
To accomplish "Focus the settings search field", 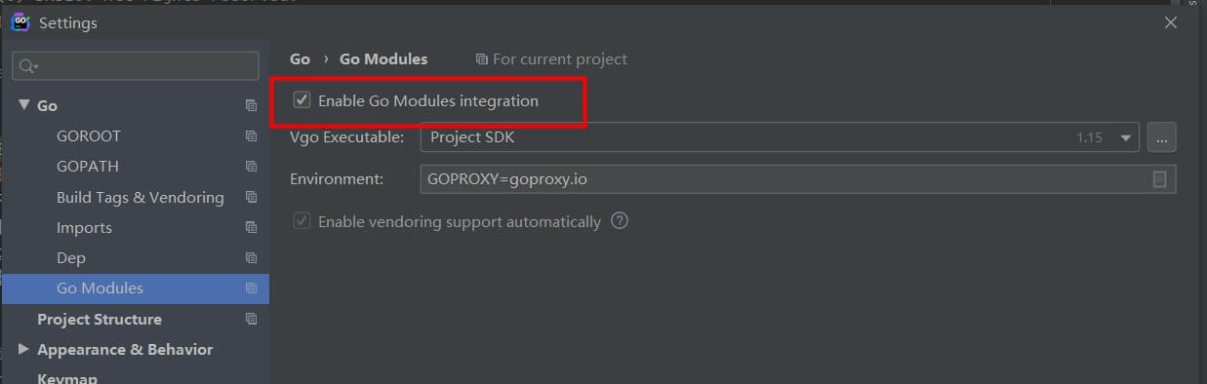I will (136, 66).
